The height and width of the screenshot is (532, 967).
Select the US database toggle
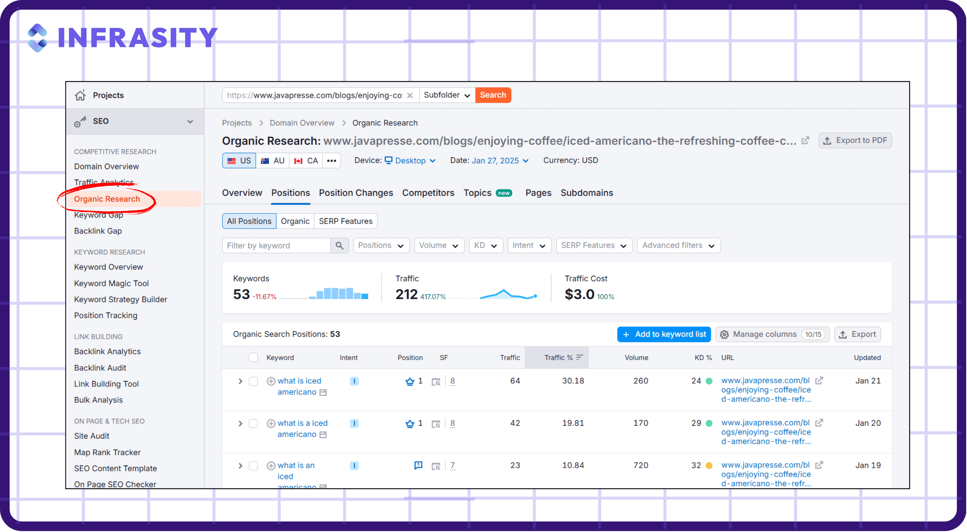point(239,161)
